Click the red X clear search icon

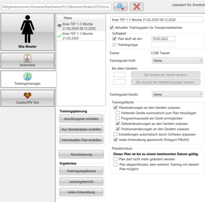click(137, 7)
